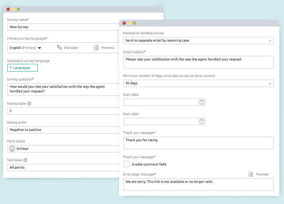
Task: Click the Text label help icon
Action: coord(25,160)
